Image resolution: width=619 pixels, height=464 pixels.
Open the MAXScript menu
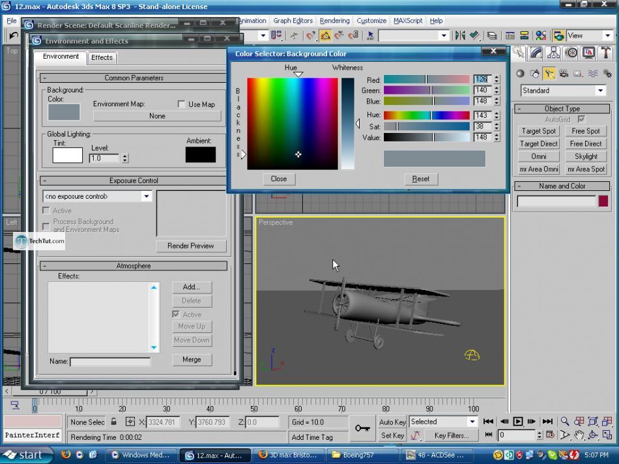408,21
